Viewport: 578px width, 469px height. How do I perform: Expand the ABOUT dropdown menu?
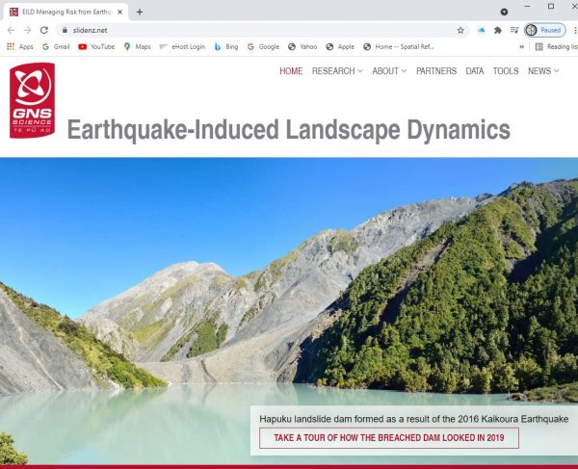point(389,71)
